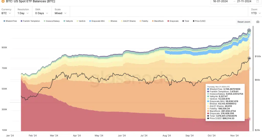Toggle the Fidelity legend entry
Image resolution: width=262 pixels, height=137 pixels.
[144, 21]
